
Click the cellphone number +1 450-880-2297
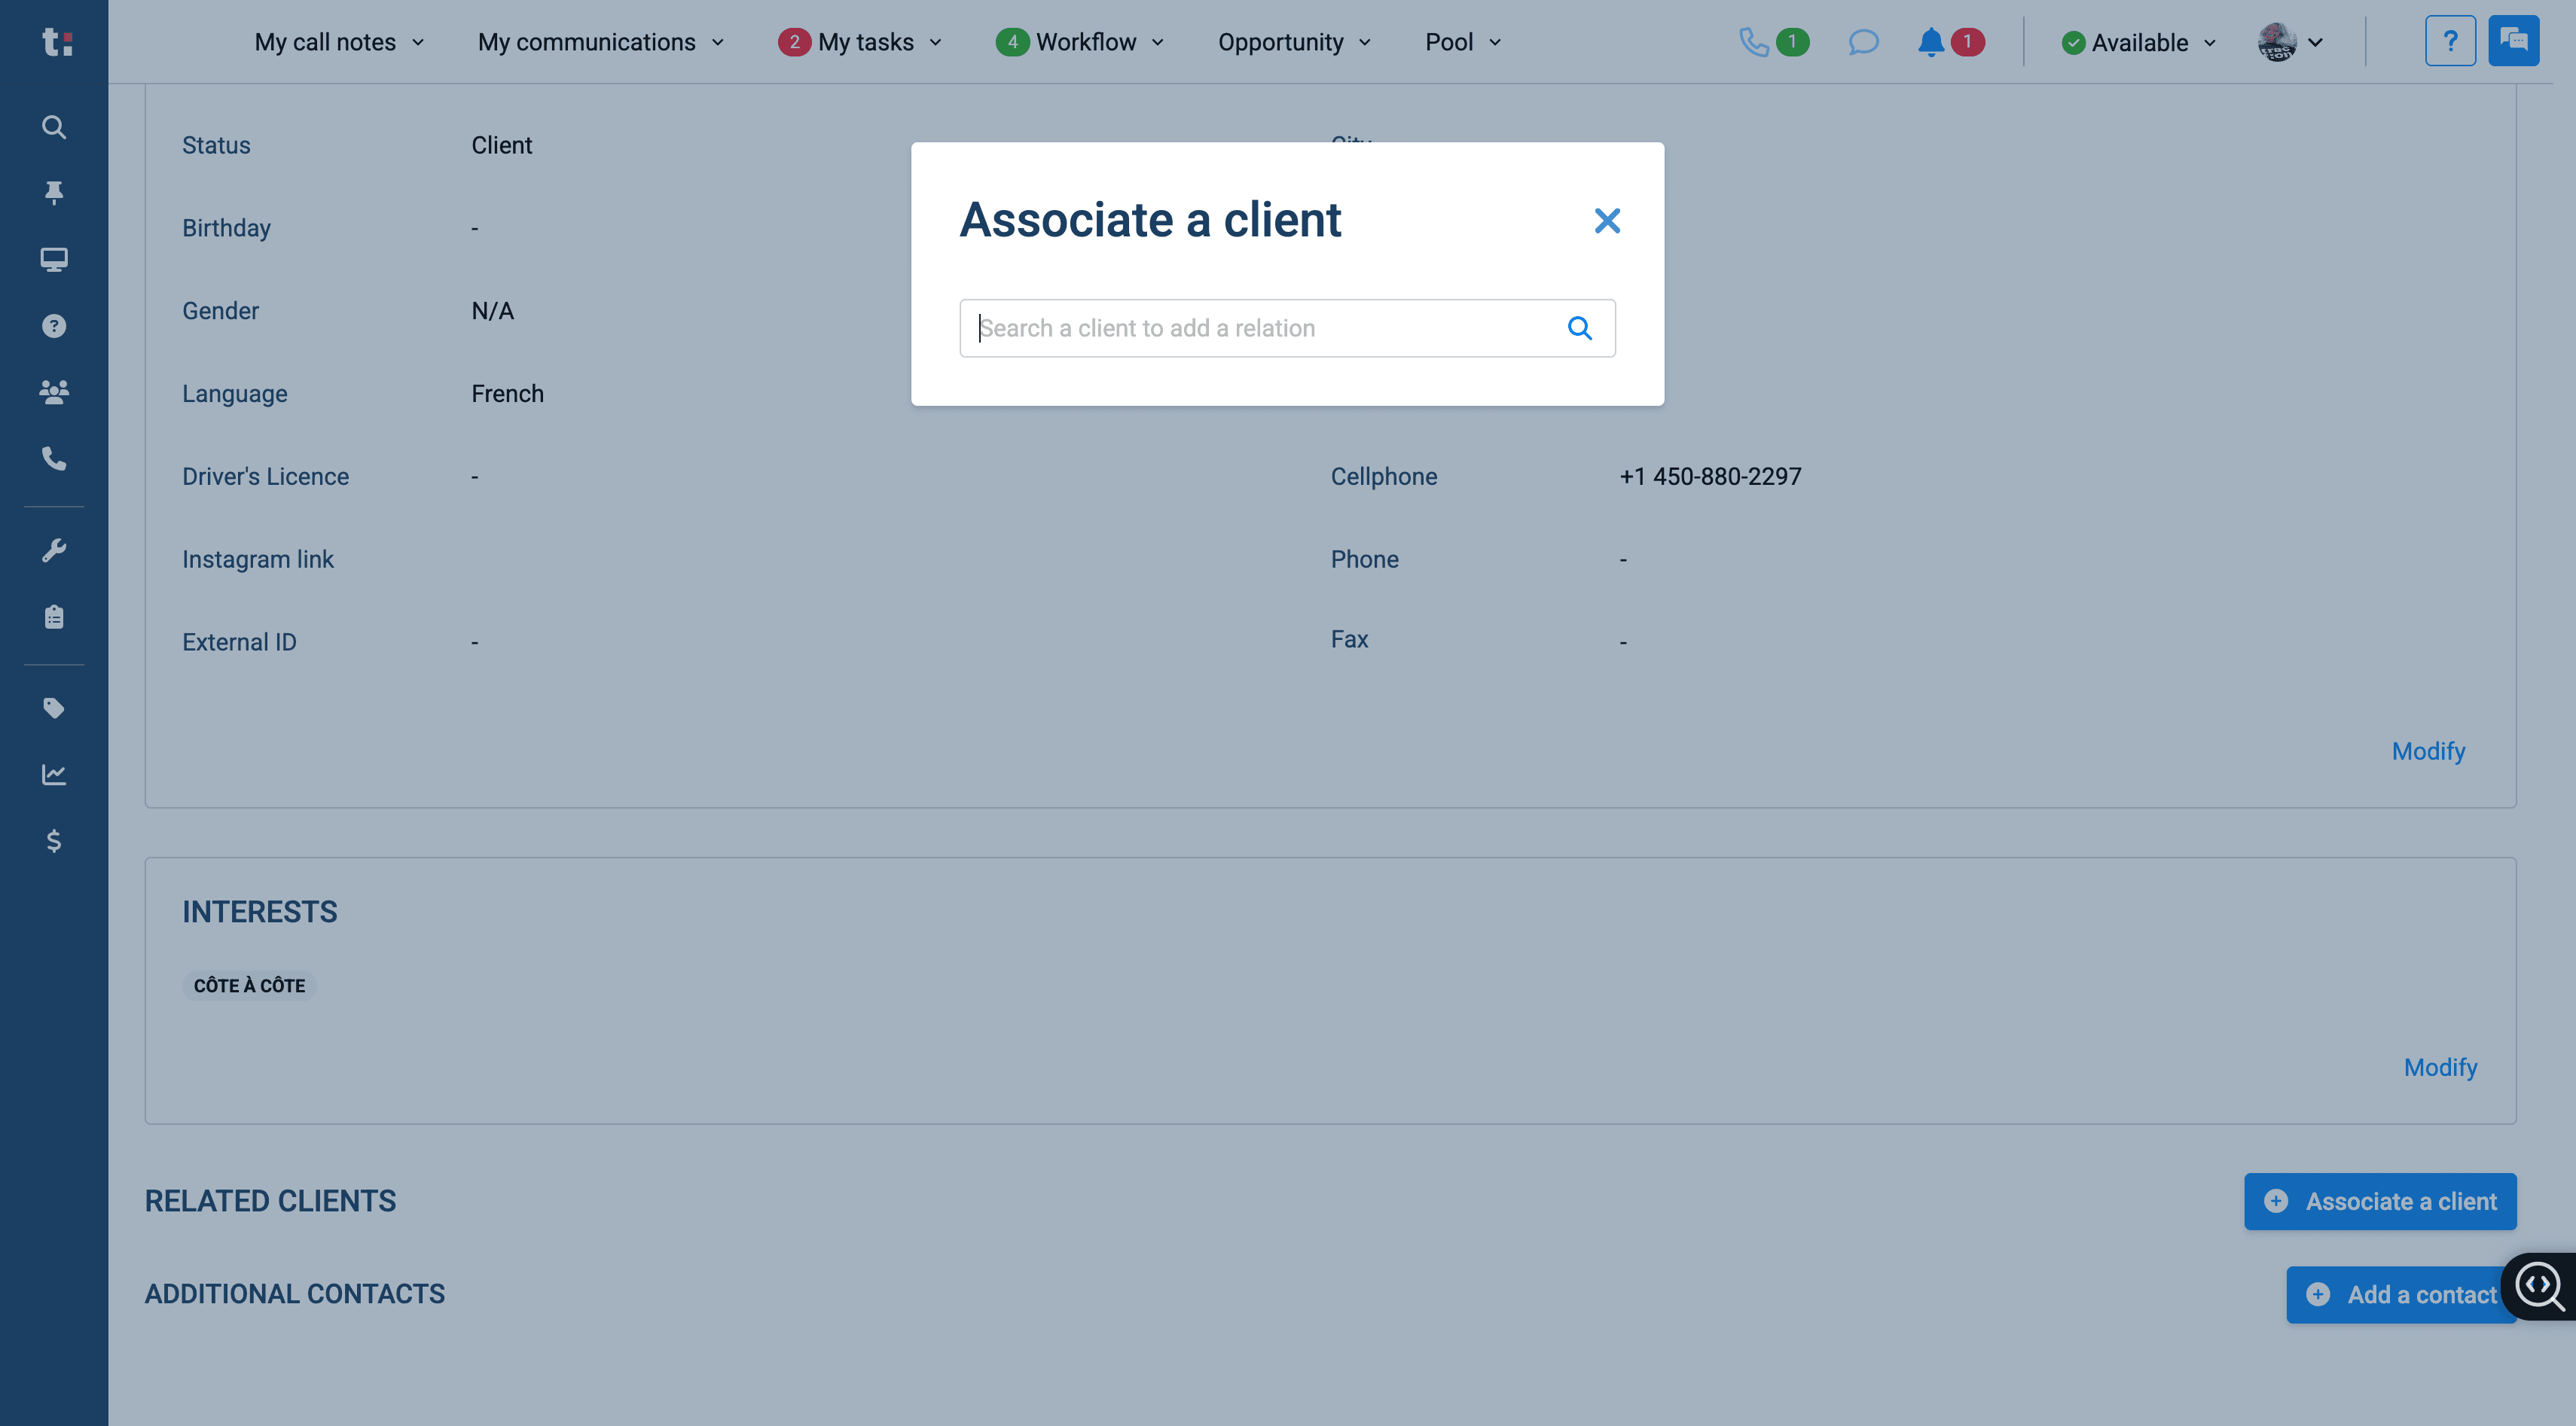pos(1710,477)
